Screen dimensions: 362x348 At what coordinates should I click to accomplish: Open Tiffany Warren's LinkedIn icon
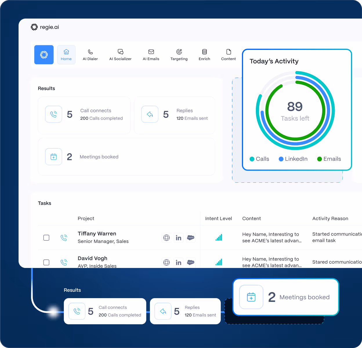click(179, 238)
